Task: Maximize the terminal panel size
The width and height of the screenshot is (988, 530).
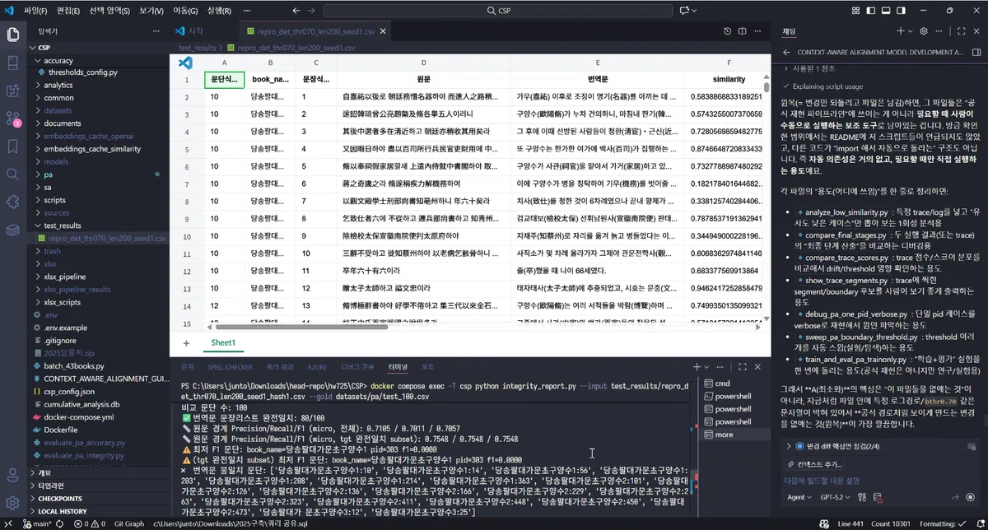Action: tap(744, 366)
